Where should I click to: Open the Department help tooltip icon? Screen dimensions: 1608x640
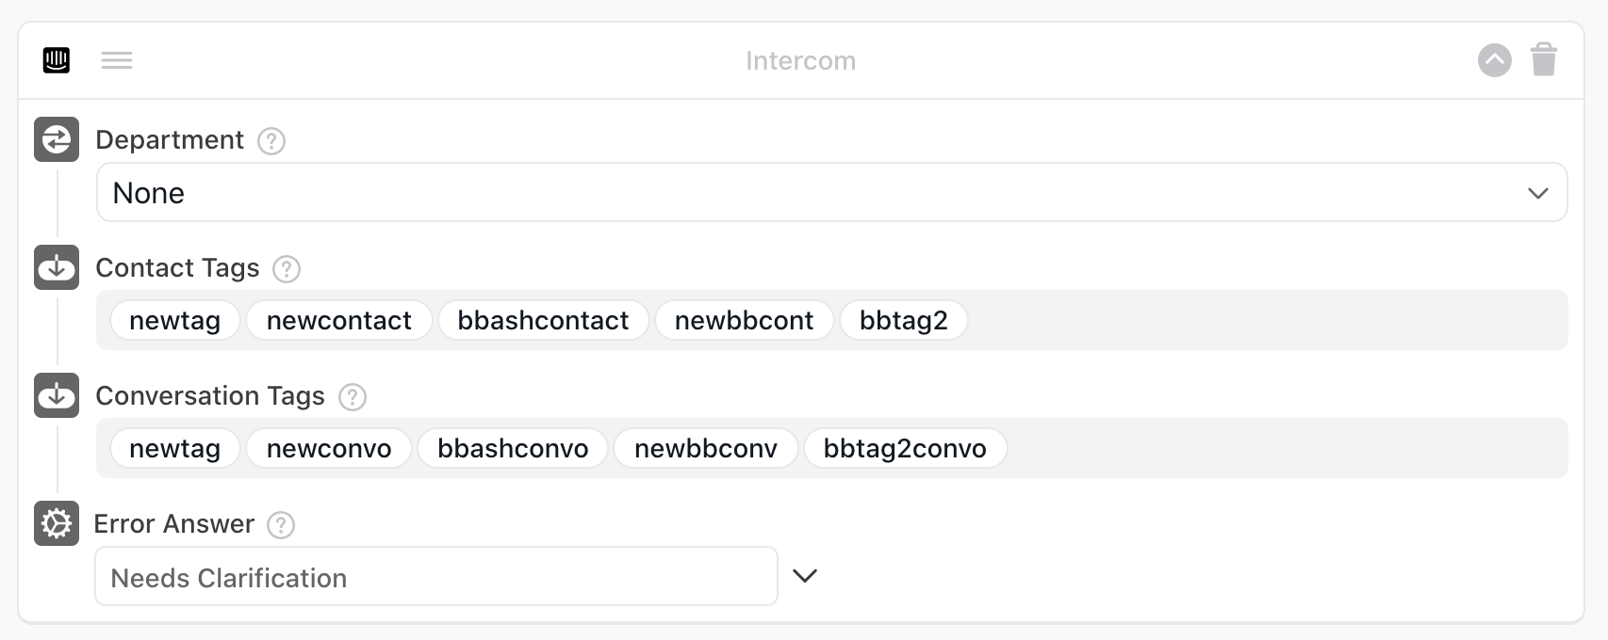click(270, 141)
